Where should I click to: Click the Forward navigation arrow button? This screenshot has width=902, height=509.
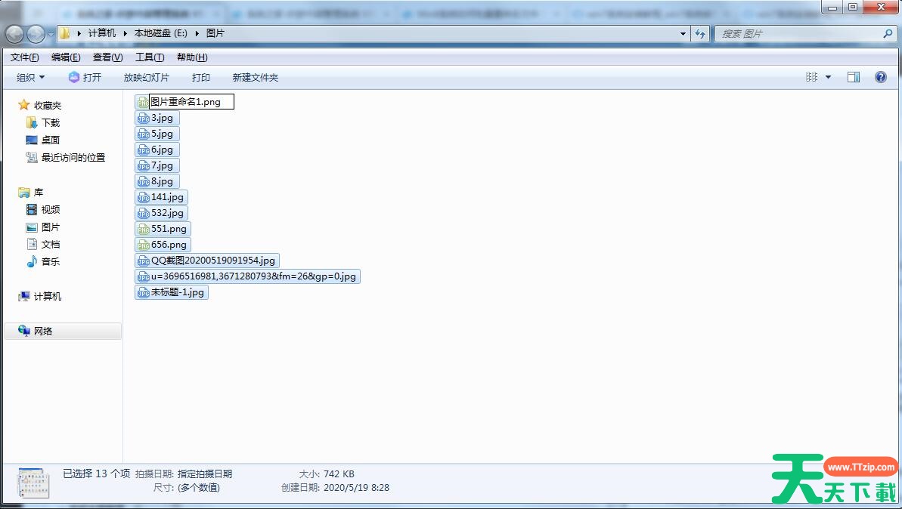tap(36, 35)
